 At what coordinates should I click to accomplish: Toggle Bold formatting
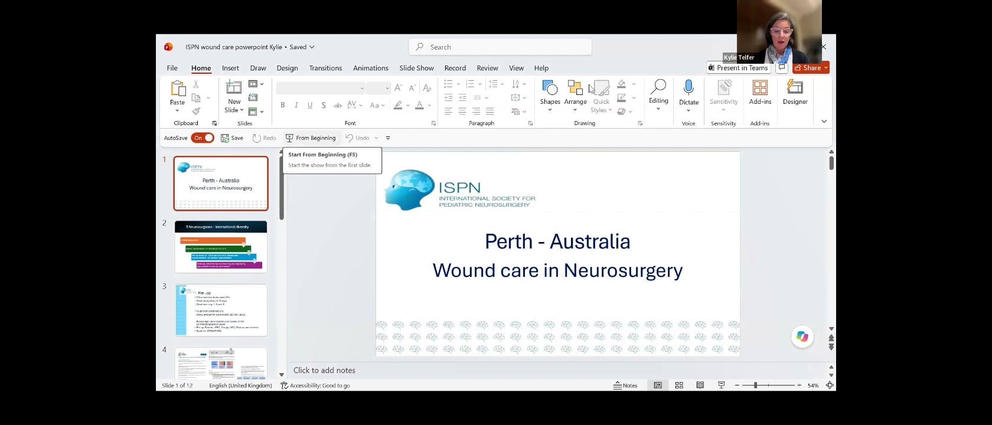pyautogui.click(x=283, y=105)
